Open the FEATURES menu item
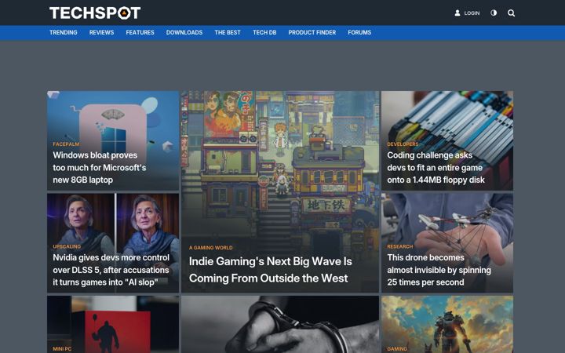 tap(140, 32)
